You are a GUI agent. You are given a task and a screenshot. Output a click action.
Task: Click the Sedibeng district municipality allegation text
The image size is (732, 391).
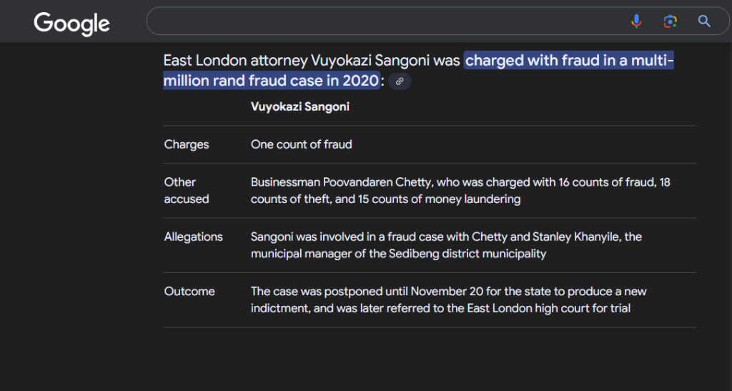tap(446, 245)
